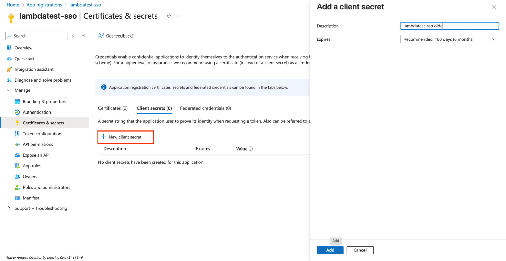This screenshot has width=506, height=261.
Task: Select the Overview icon in sidebar
Action: pyautogui.click(x=9, y=48)
